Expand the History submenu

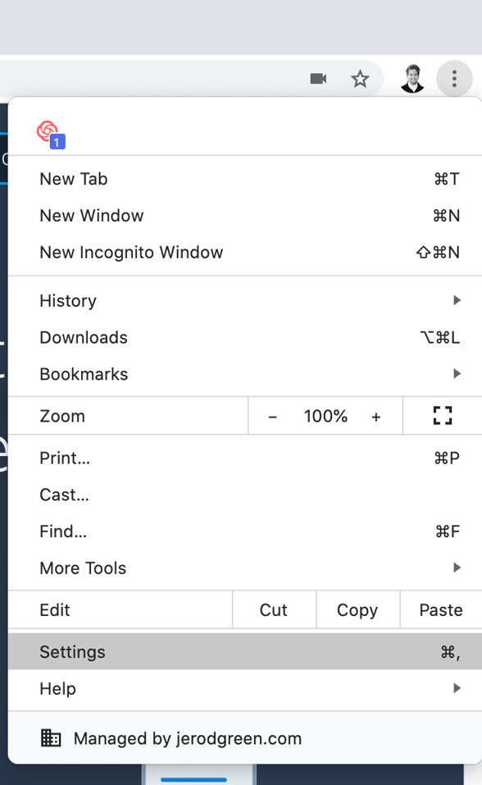(457, 300)
